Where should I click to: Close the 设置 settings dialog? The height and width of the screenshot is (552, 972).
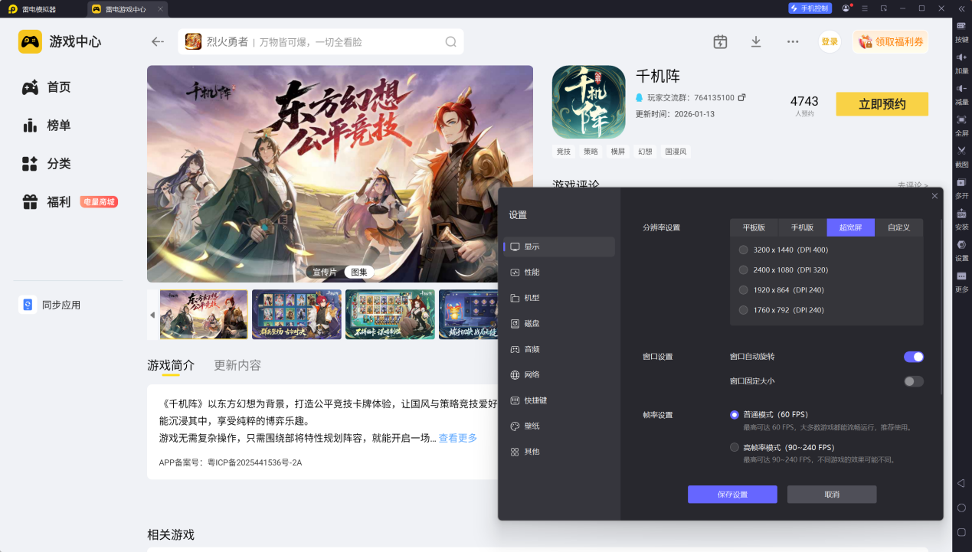point(934,197)
